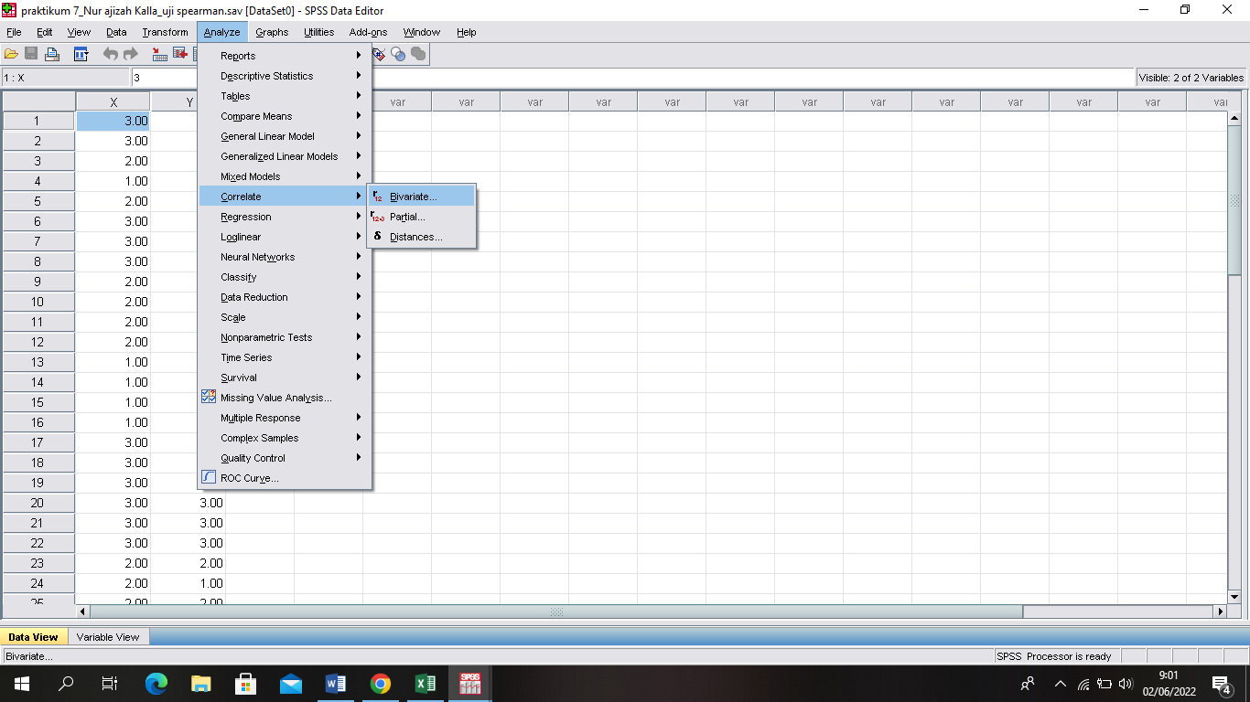Viewport: 1250px width, 702px height.
Task: Switch to the Variable View tab
Action: point(108,637)
